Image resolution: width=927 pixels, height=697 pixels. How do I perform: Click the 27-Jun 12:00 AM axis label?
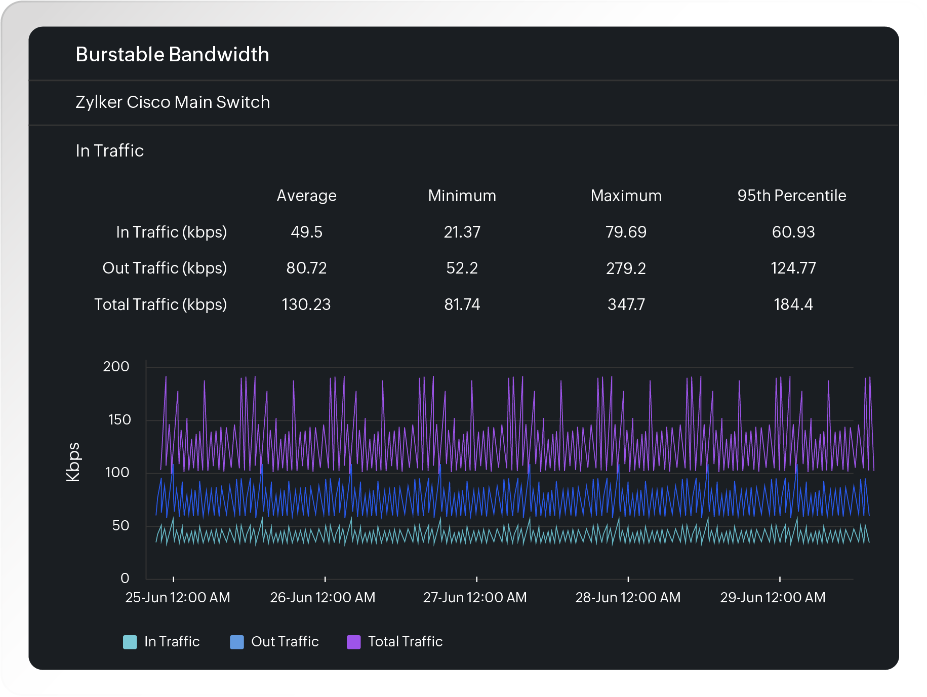(x=476, y=597)
